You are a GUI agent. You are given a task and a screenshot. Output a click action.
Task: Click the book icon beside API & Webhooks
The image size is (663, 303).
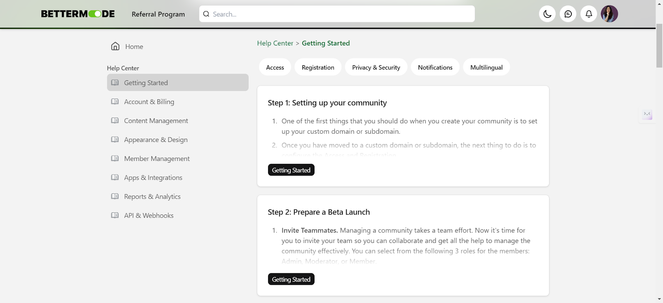(x=115, y=215)
